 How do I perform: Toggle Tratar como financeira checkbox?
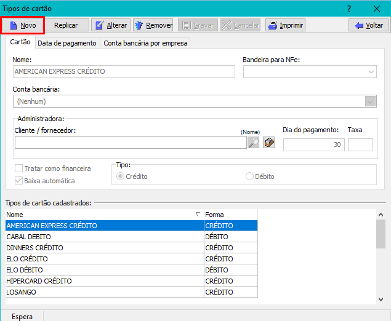(x=18, y=168)
